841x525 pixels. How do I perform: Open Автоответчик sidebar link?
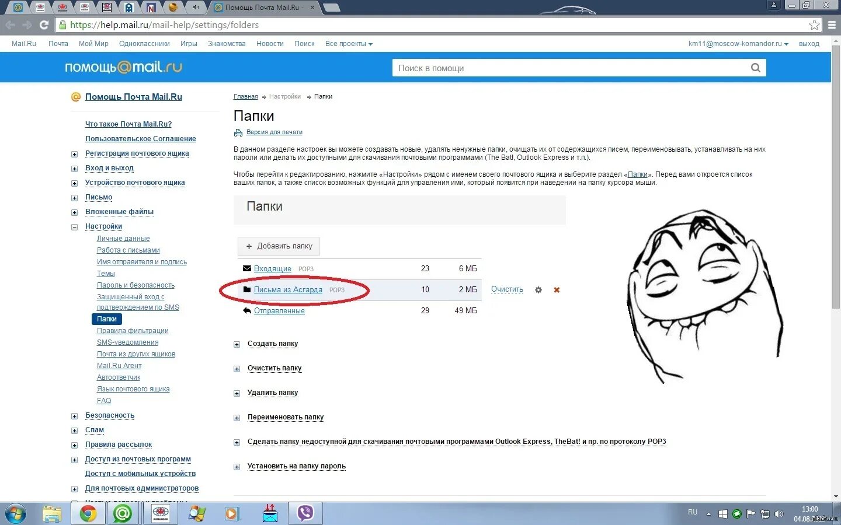coord(119,377)
